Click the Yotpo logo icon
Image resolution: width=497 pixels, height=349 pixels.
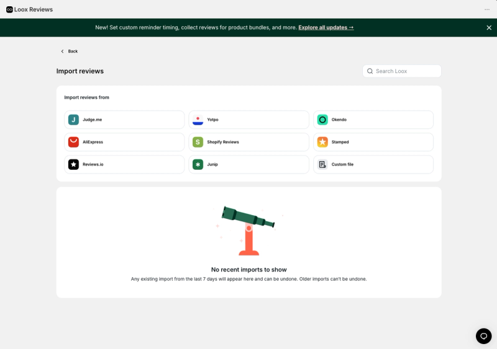[198, 120]
